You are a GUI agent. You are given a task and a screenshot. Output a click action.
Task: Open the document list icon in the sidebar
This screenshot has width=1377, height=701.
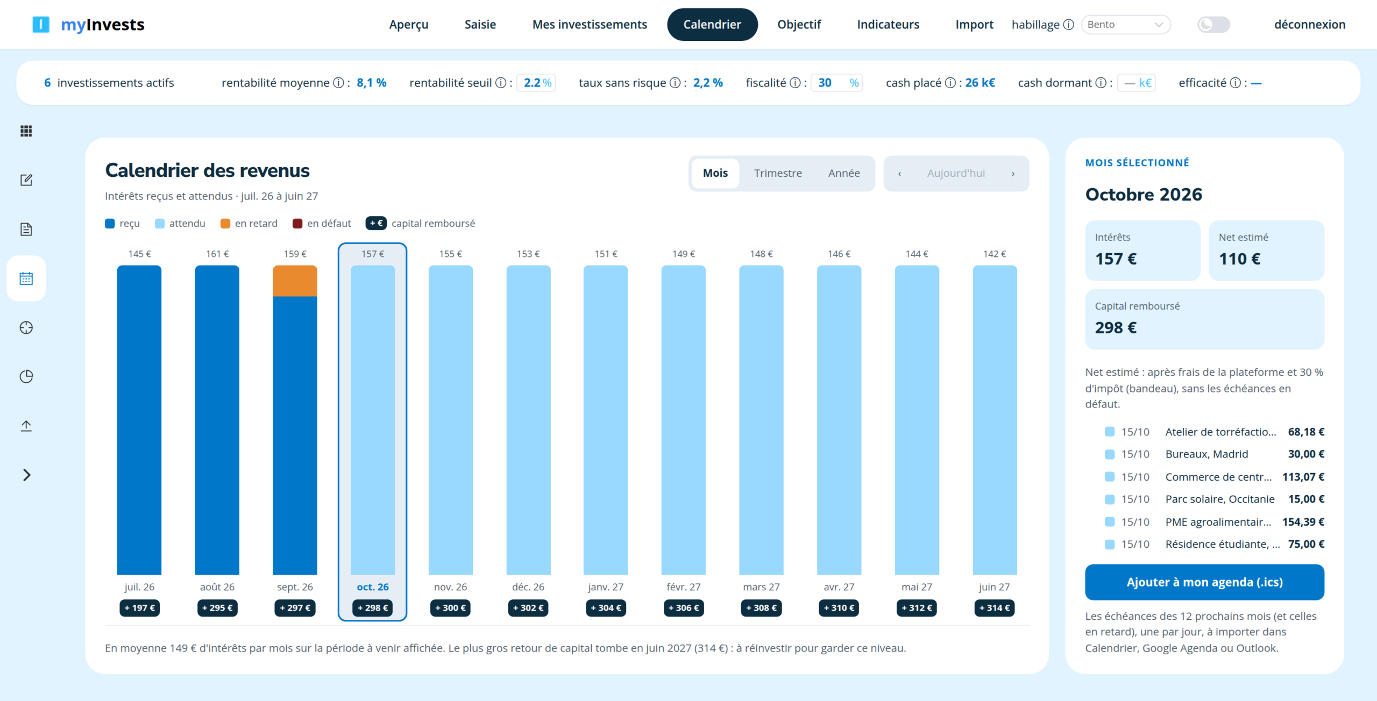(26, 230)
